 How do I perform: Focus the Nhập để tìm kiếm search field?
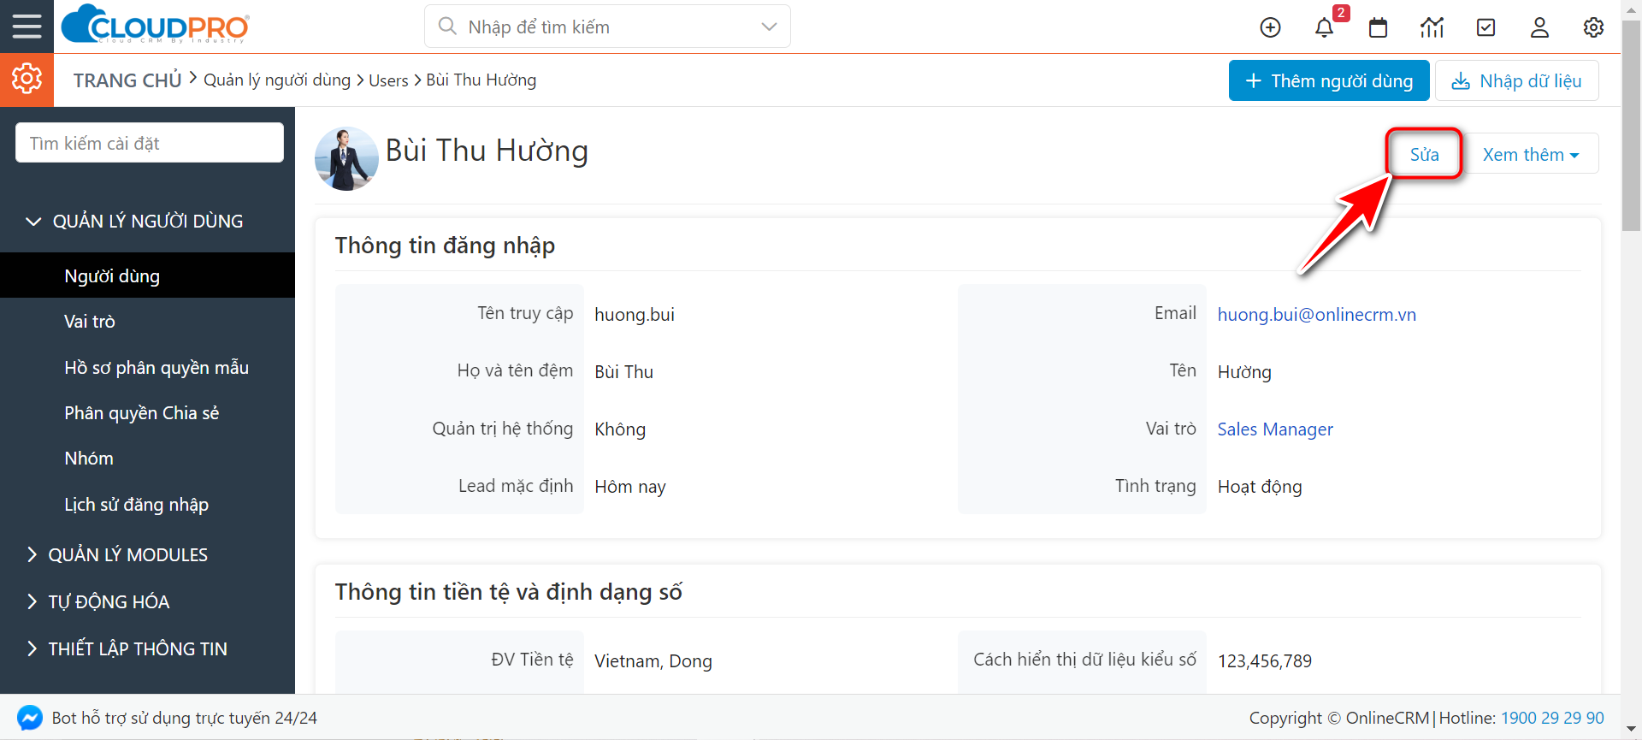[607, 27]
